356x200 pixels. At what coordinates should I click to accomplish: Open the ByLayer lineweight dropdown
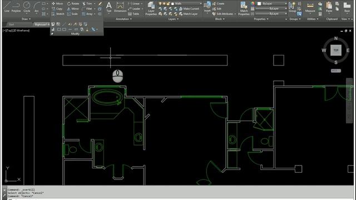[x=271, y=9]
